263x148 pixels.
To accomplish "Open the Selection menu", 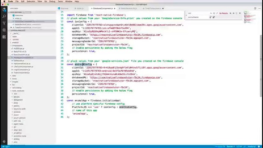I will (31, 1).
